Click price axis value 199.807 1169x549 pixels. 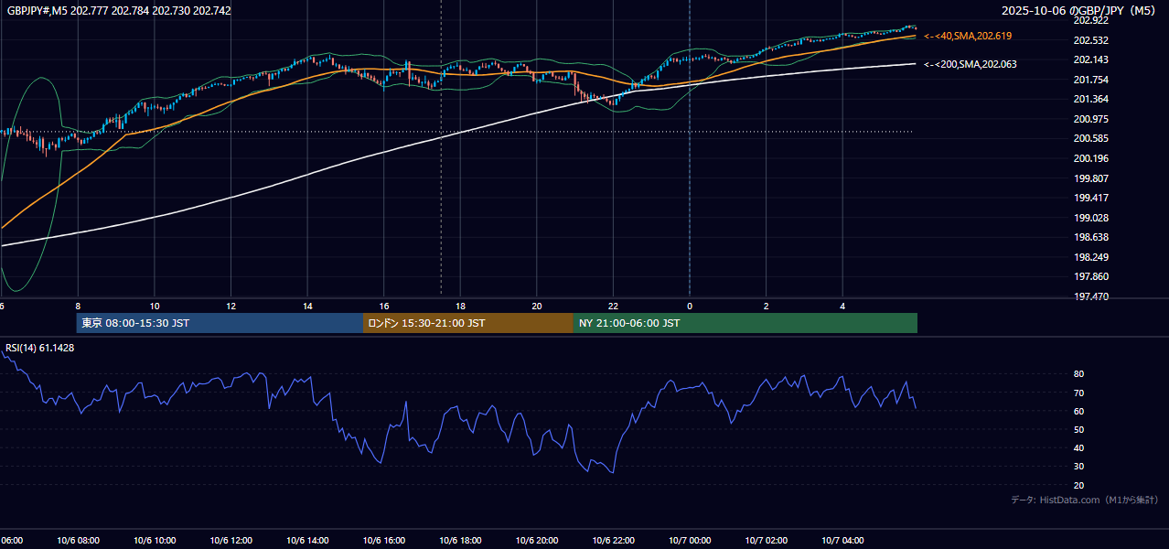click(1090, 178)
